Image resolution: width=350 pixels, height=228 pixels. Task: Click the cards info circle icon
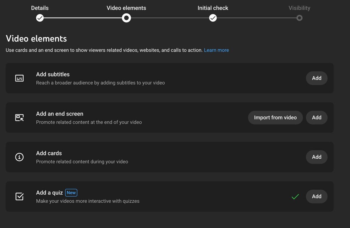point(19,157)
